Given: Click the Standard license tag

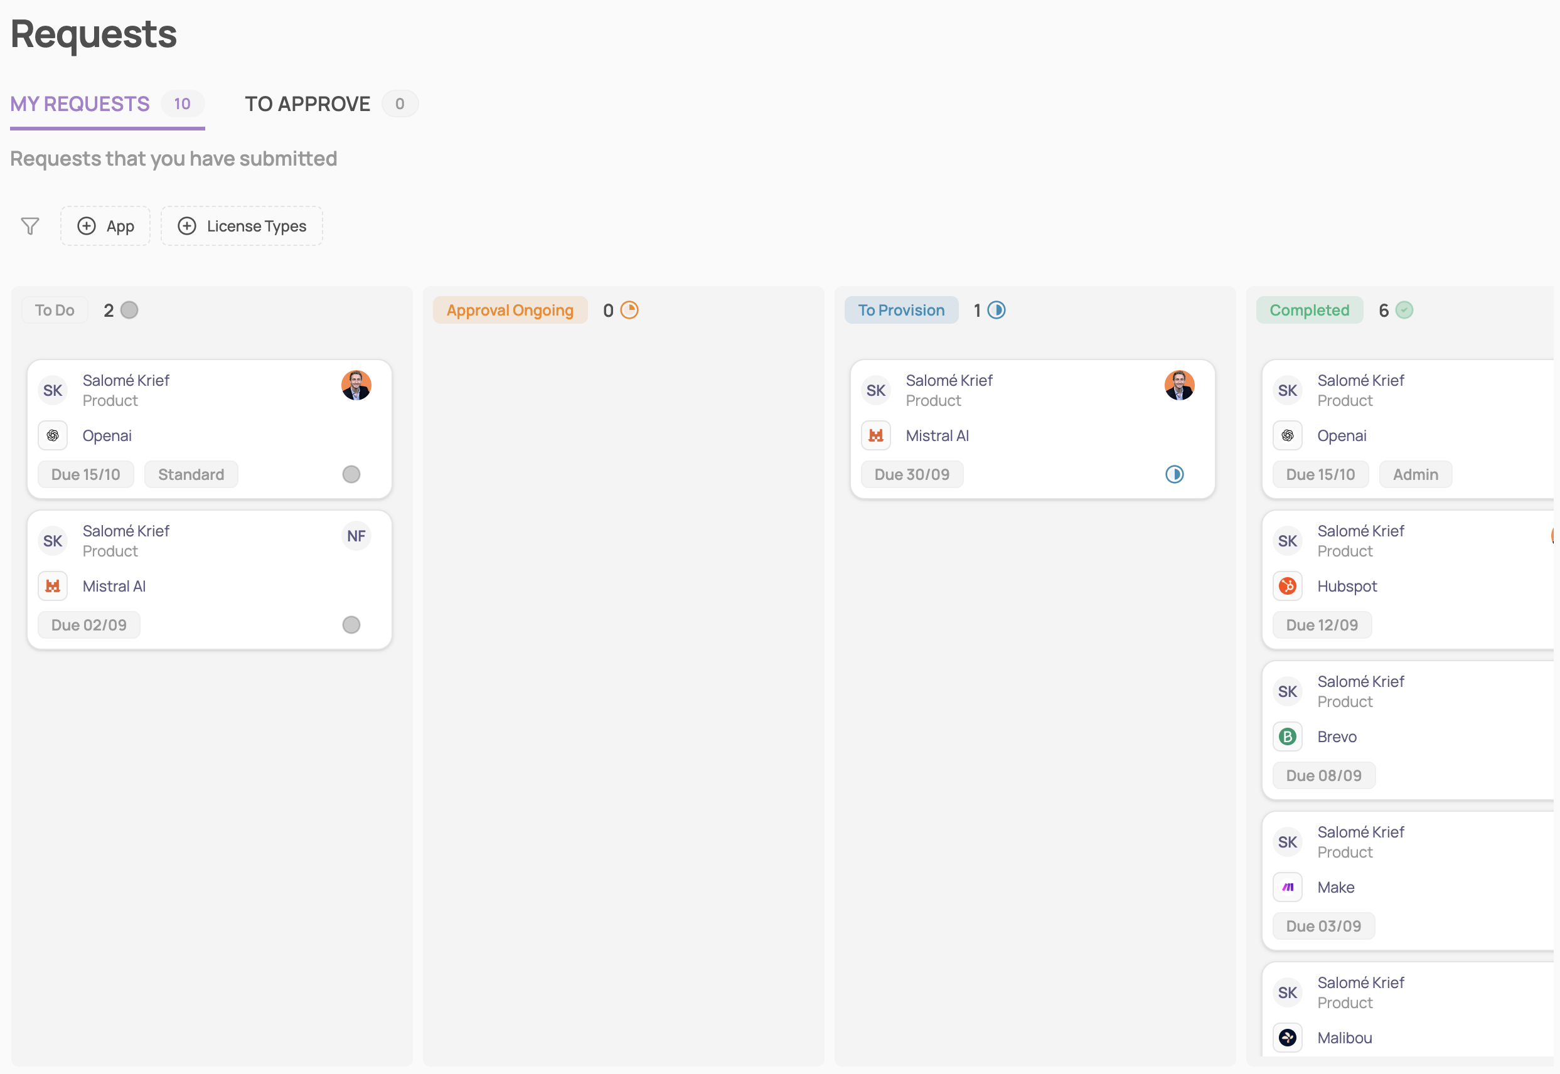Looking at the screenshot, I should [x=191, y=474].
